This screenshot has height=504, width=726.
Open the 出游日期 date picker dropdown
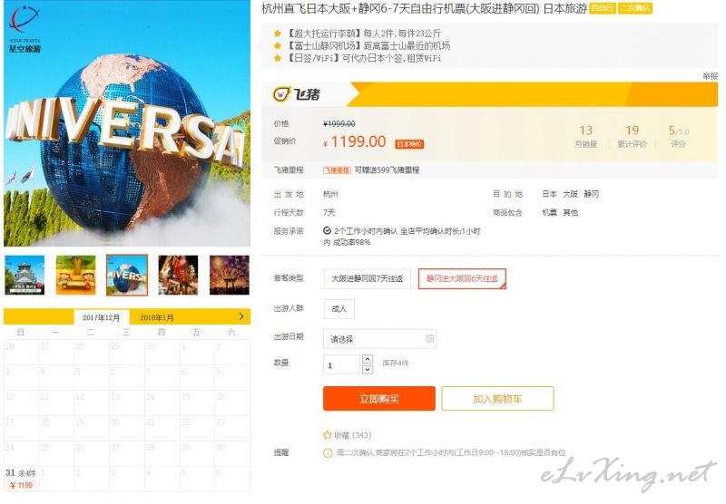coord(379,339)
